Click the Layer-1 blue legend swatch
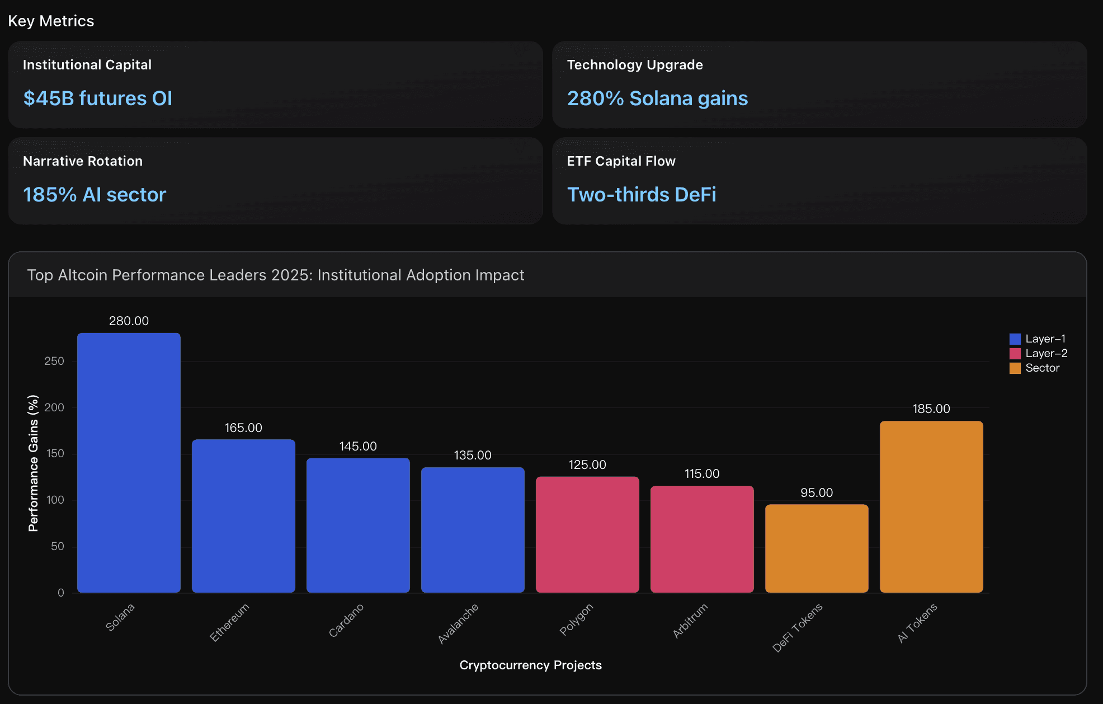The width and height of the screenshot is (1103, 704). point(1015,339)
